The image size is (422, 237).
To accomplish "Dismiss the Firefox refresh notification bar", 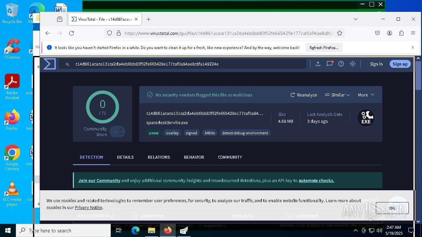I will [x=413, y=47].
